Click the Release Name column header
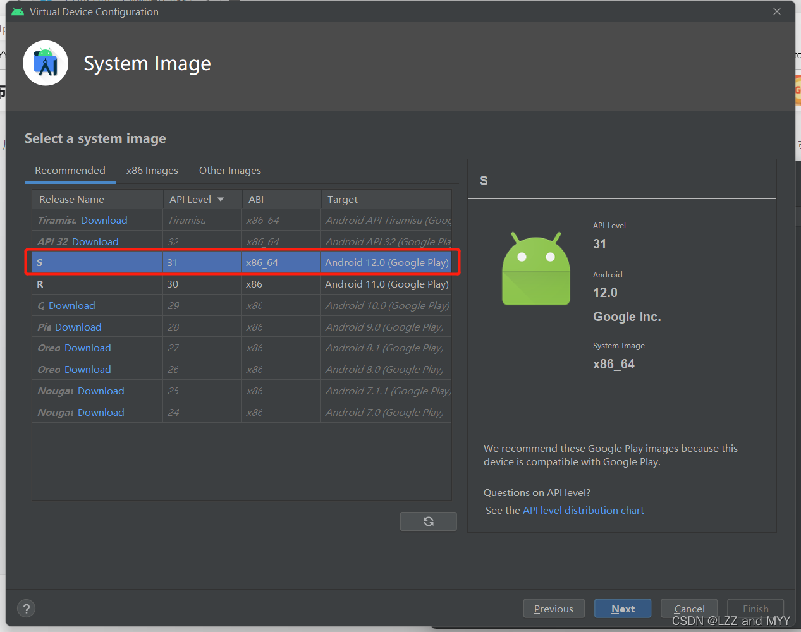The image size is (801, 632). [97, 199]
